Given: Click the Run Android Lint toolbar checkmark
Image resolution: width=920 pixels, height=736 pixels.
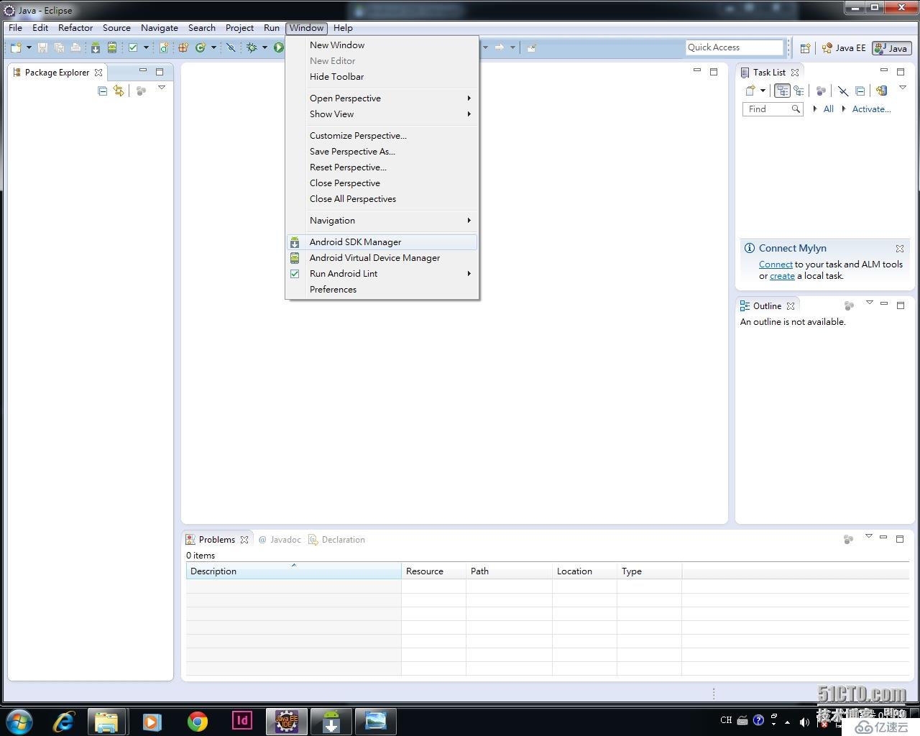Looking at the screenshot, I should pos(133,47).
